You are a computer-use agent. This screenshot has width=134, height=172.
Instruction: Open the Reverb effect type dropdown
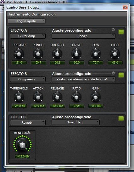28,123
